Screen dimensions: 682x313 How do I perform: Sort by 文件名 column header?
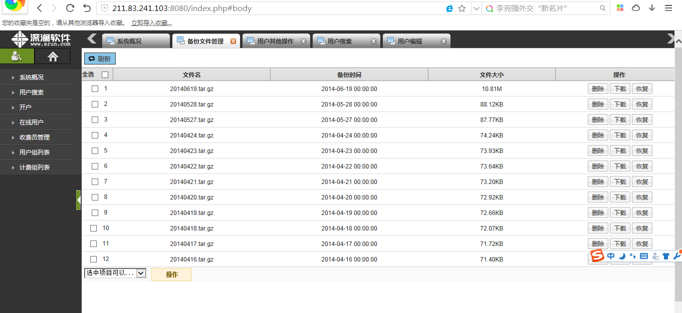192,74
